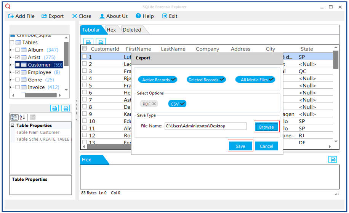Check the Invoice table checkbox
349x213 pixels.
click(18, 87)
